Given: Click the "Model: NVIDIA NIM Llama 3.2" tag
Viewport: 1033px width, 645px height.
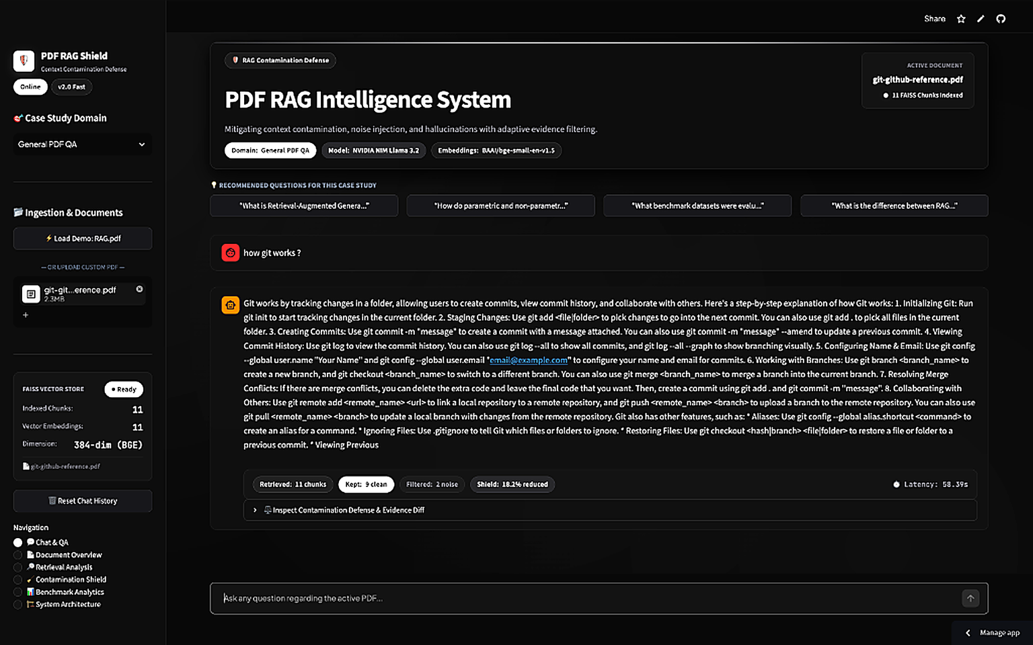Looking at the screenshot, I should 373,150.
